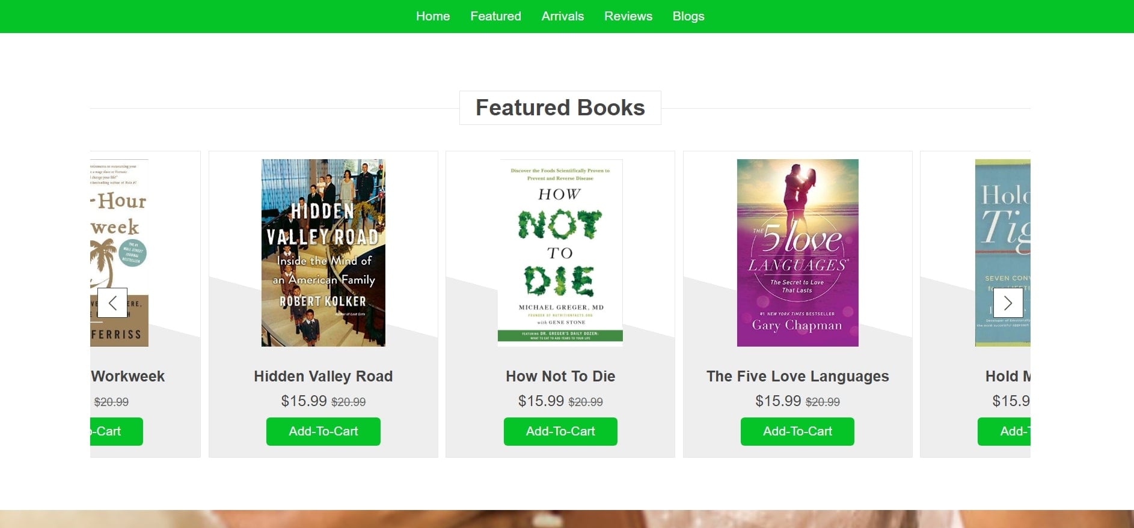
Task: Open the 5 Love Languages book cover
Action: pos(797,252)
